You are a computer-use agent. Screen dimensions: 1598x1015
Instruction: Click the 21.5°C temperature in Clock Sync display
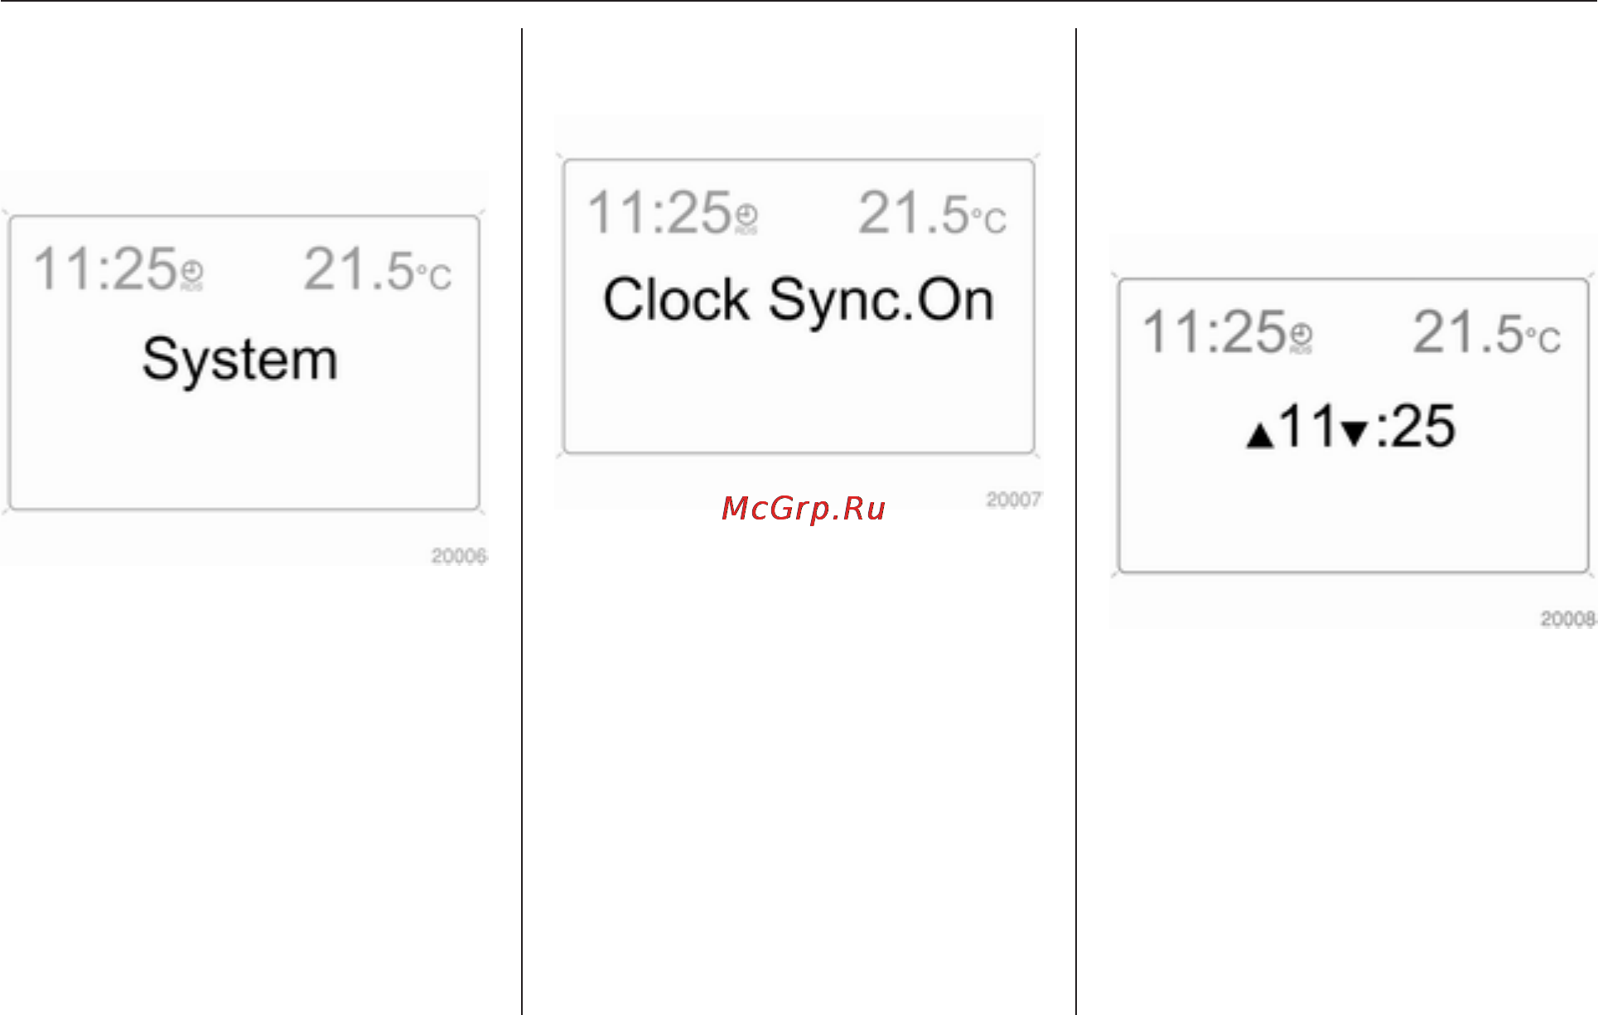(933, 214)
